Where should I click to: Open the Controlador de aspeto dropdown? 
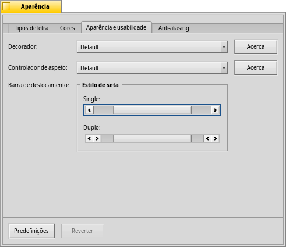pos(152,68)
